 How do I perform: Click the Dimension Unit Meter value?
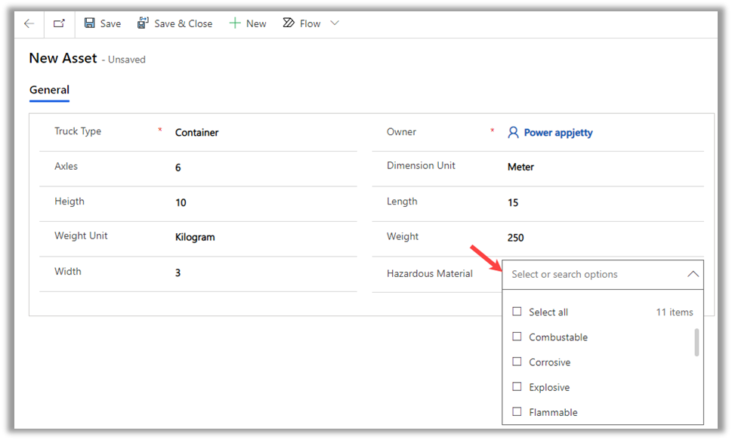(520, 167)
